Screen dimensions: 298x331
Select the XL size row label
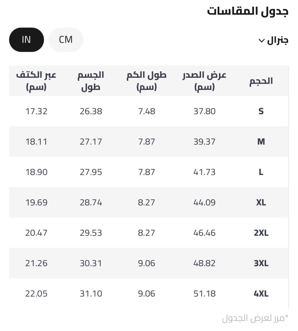click(261, 203)
